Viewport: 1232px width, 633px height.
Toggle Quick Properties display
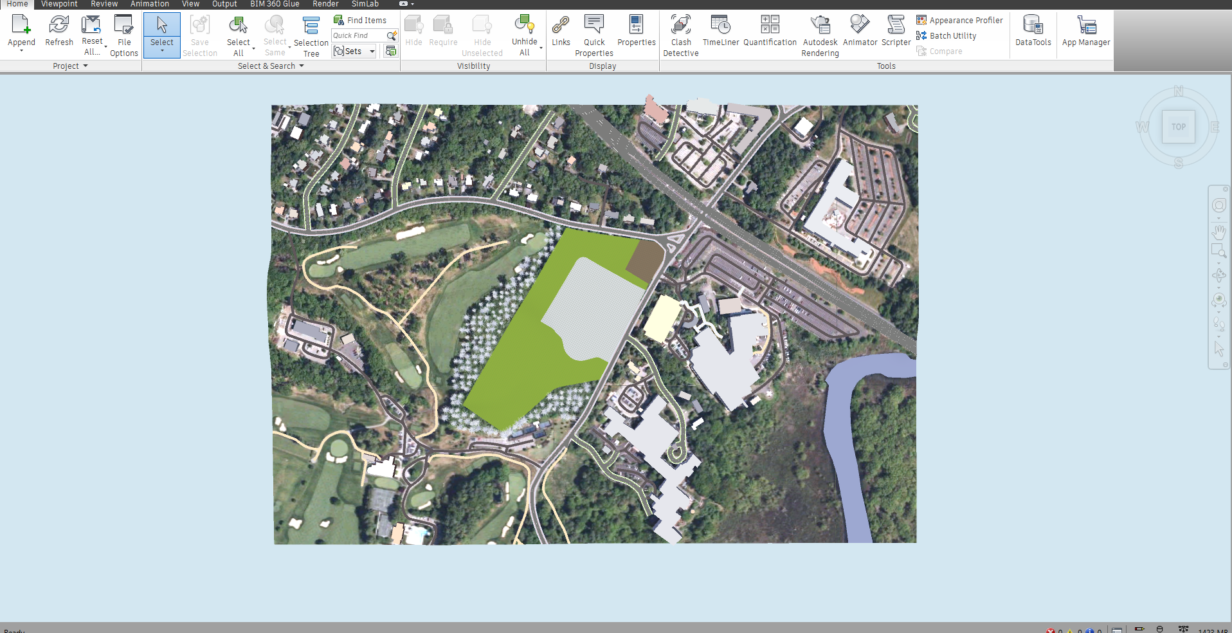click(x=594, y=35)
